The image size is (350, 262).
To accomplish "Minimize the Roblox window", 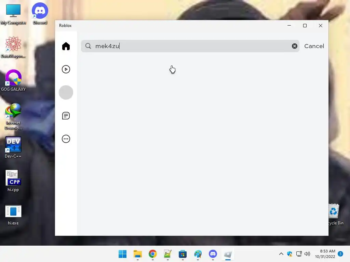I will click(x=289, y=25).
